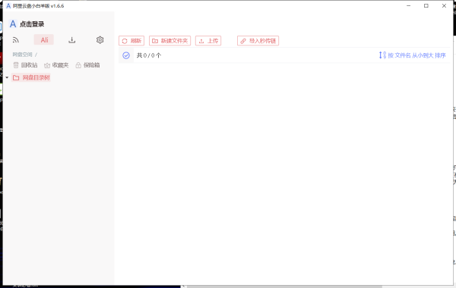Switch to the Ali tab
456x288 pixels.
(x=44, y=40)
